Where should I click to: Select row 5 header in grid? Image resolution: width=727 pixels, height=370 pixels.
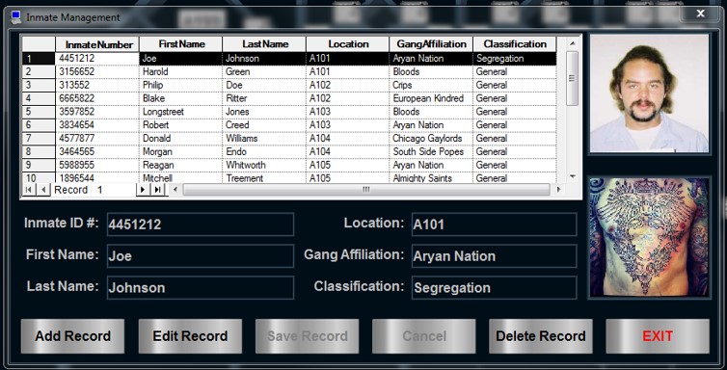click(39, 112)
